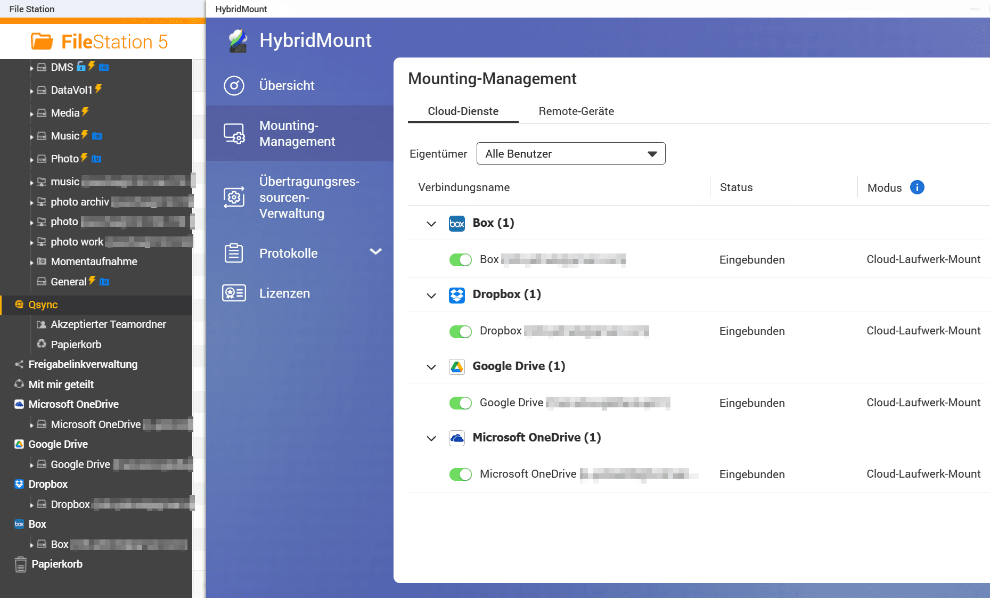
Task: Click the Lizenzen certificate icon
Action: 234,293
